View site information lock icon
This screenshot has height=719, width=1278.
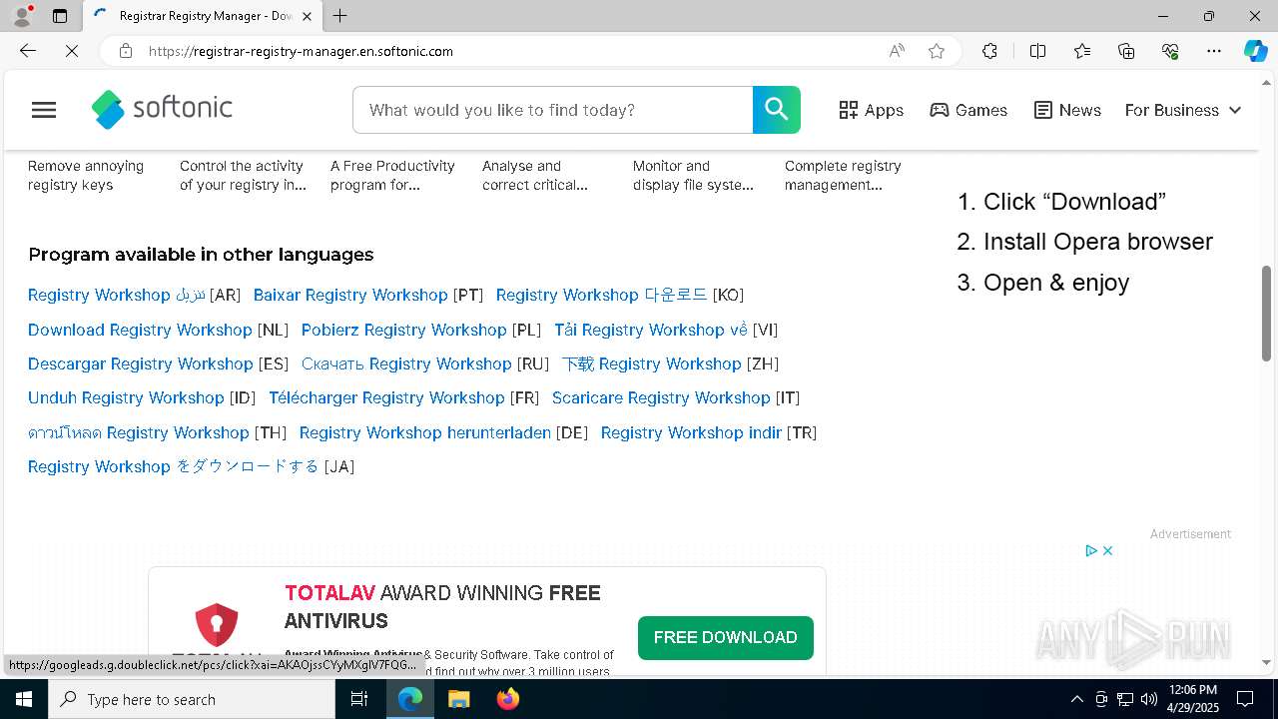[126, 51]
